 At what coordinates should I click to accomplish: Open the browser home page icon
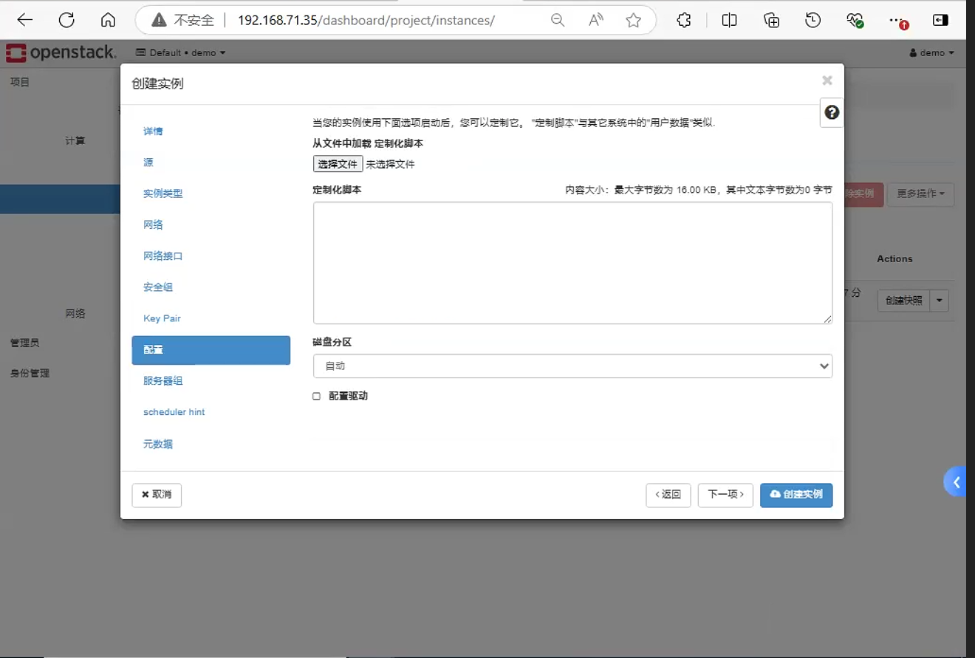pos(108,20)
